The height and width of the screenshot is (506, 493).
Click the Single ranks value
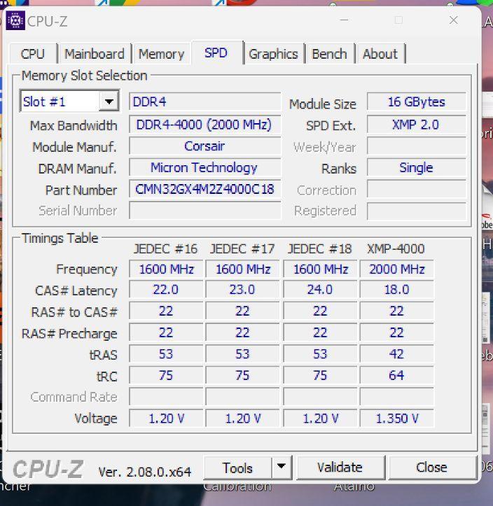tap(417, 168)
